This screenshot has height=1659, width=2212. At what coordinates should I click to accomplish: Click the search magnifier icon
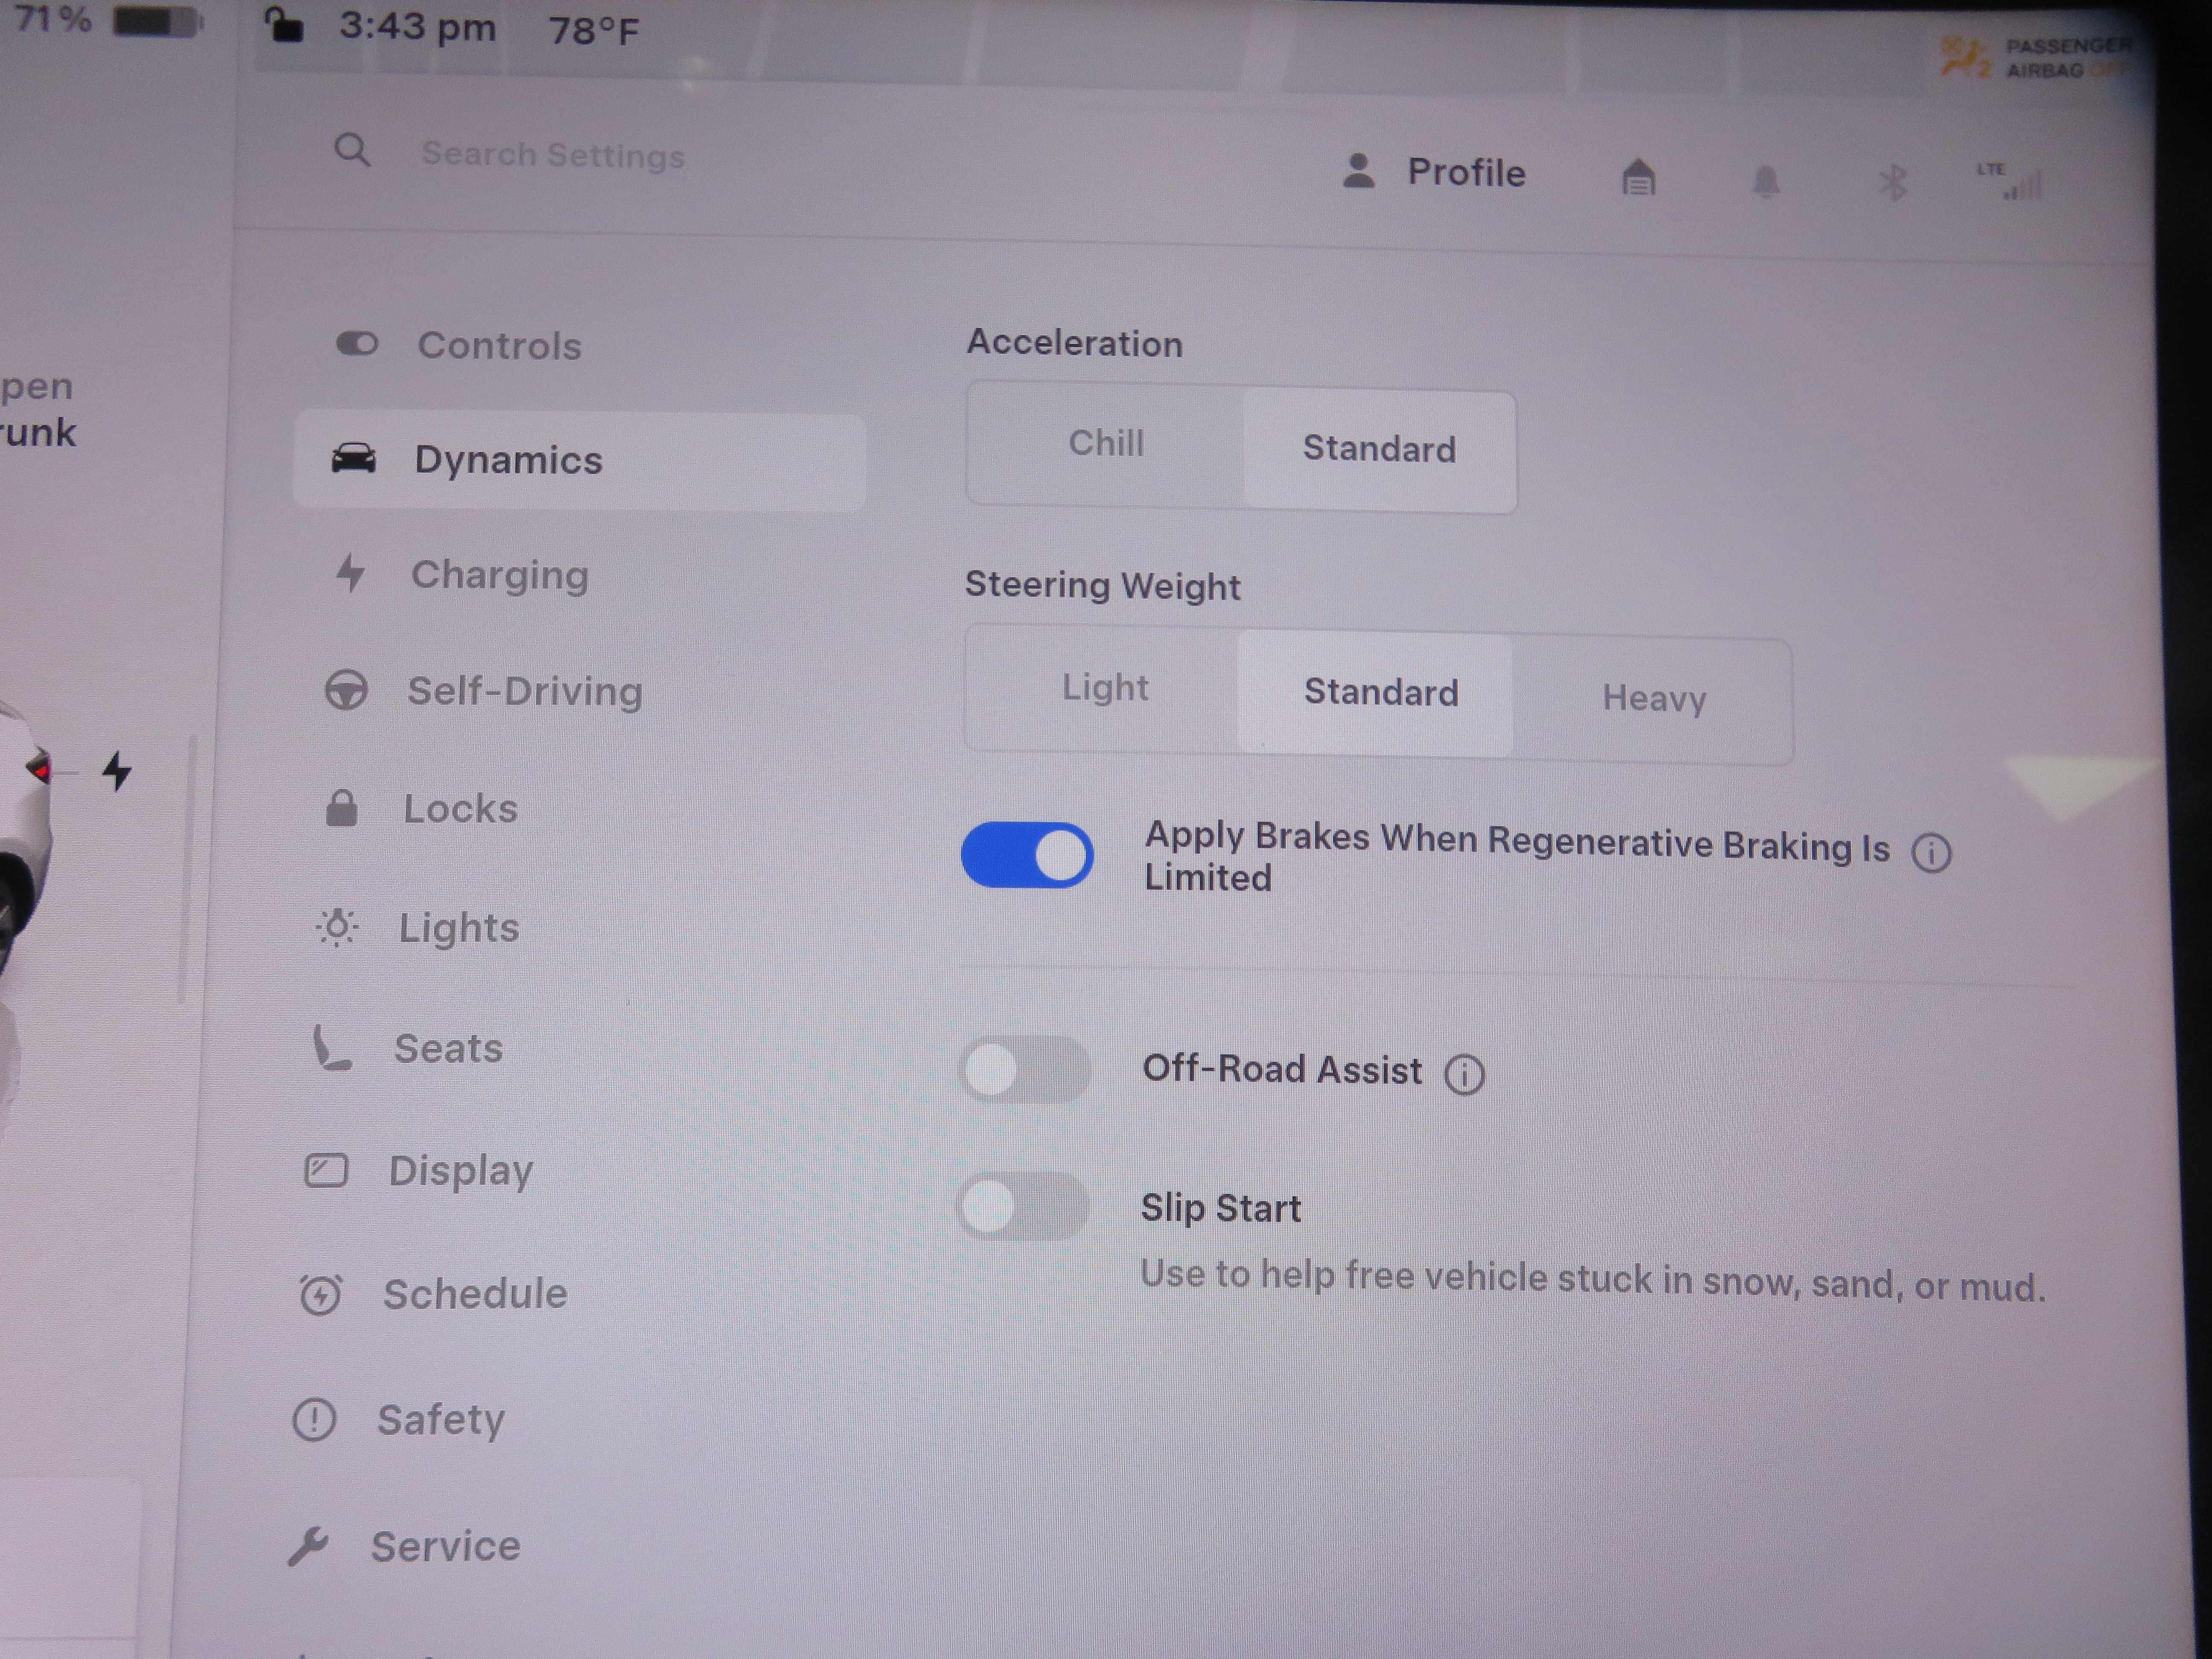(x=352, y=151)
